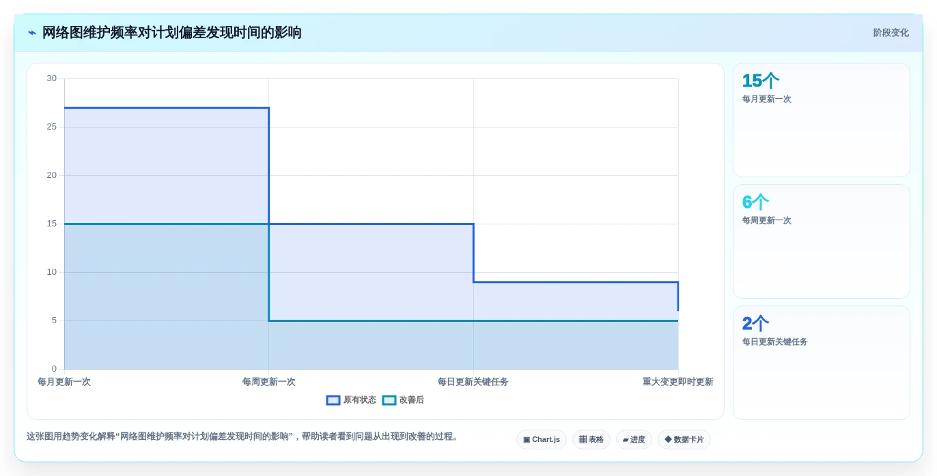This screenshot has height=476, width=937.
Task: Click the 改善后 legend label
Action: coord(412,400)
